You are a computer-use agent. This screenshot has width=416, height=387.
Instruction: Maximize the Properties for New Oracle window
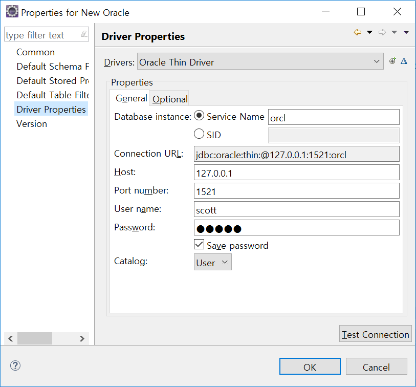tap(361, 12)
